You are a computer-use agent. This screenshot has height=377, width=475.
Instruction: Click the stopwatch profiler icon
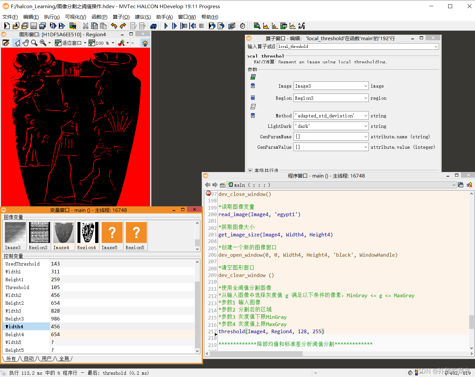[243, 26]
